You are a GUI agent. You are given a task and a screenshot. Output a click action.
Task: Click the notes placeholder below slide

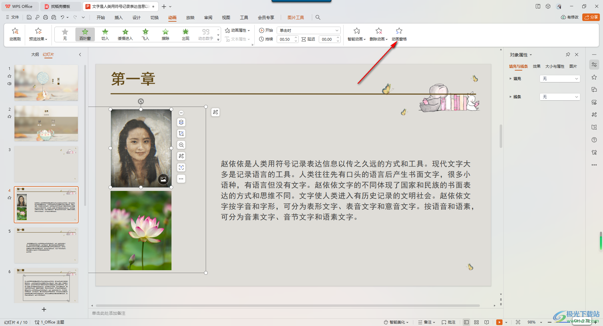[x=109, y=313]
